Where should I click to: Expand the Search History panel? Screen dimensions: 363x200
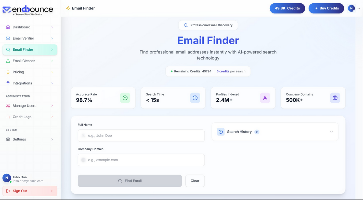click(x=331, y=132)
